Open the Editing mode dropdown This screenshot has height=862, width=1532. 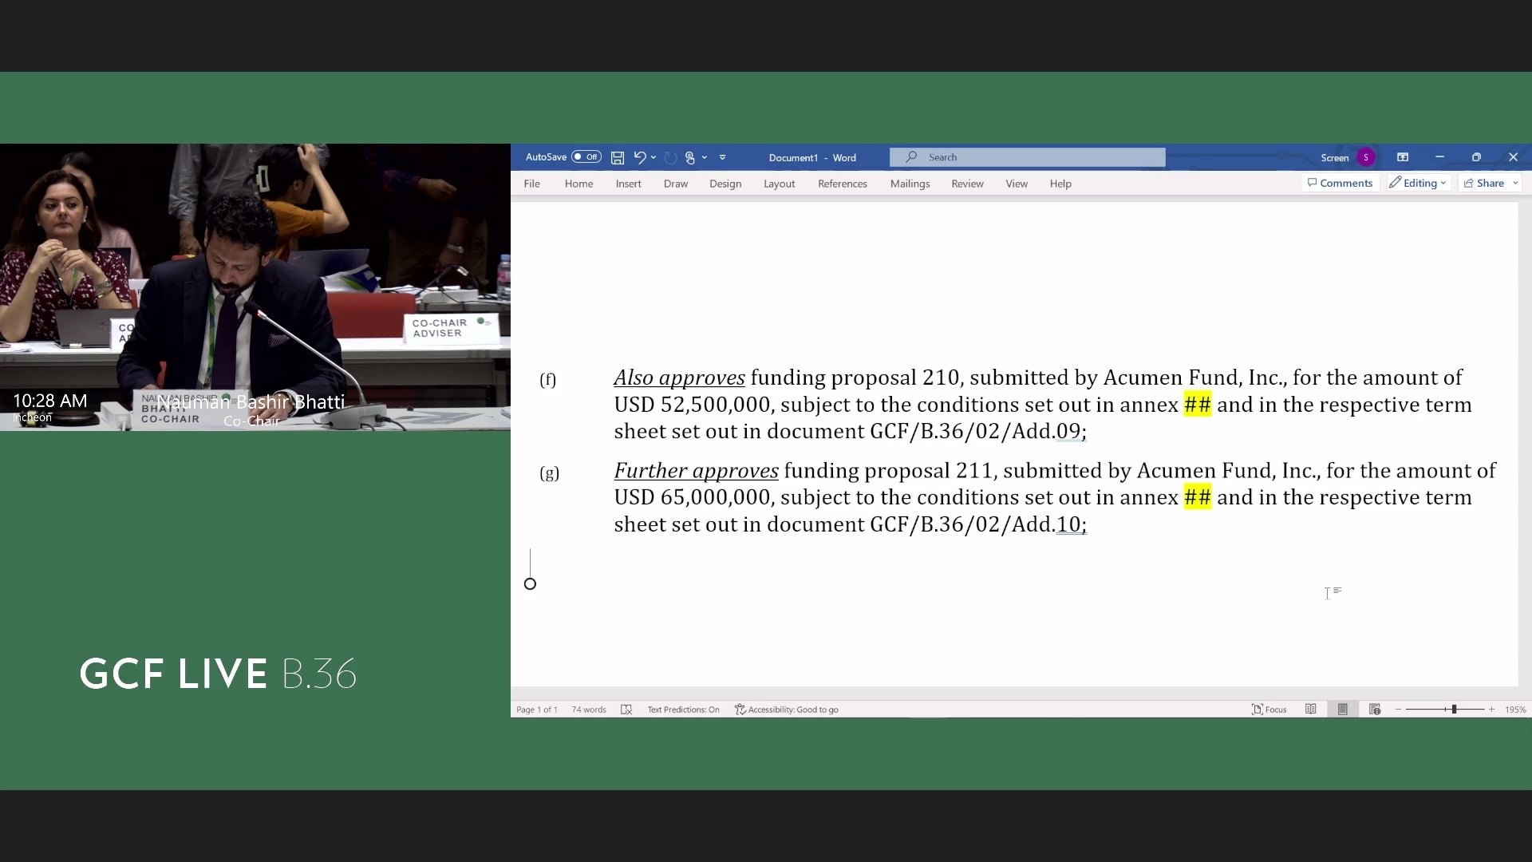point(1418,183)
